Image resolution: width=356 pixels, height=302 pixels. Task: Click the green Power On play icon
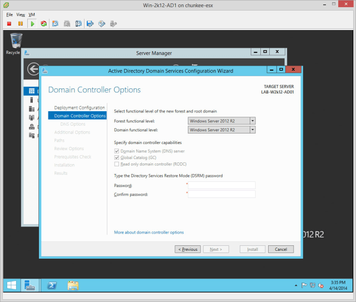click(x=32, y=23)
